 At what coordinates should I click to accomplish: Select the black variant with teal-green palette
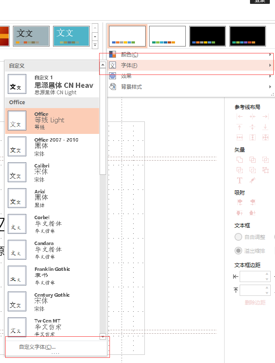(x=247, y=36)
